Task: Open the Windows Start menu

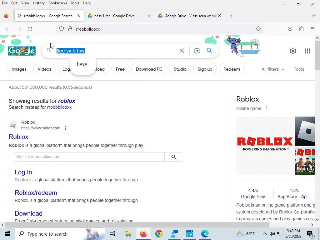Action: 7,234
